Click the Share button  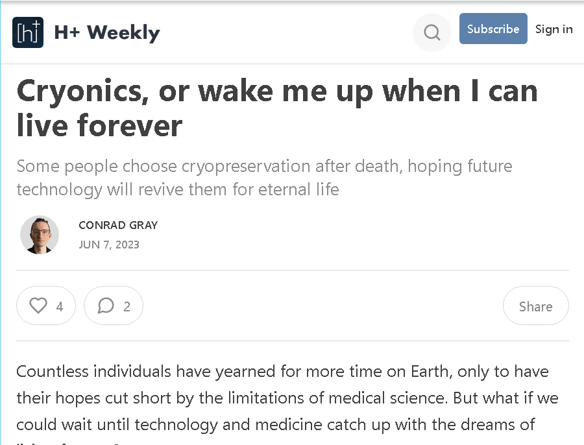(x=535, y=306)
